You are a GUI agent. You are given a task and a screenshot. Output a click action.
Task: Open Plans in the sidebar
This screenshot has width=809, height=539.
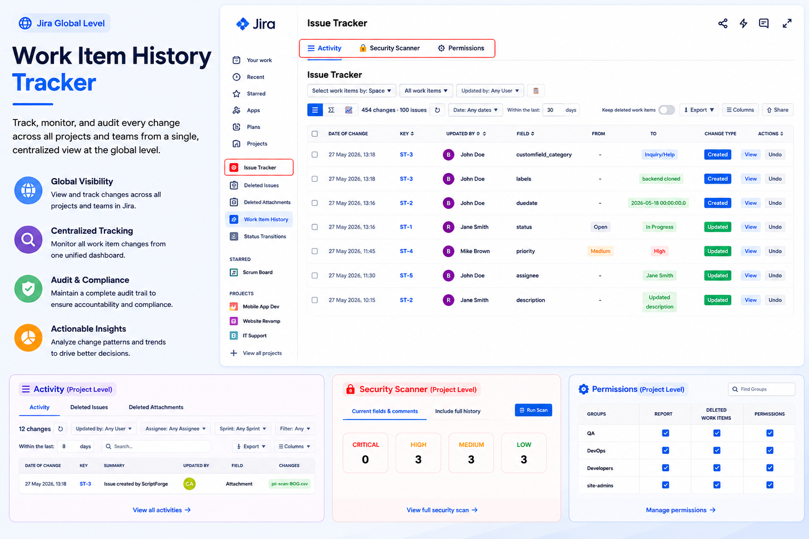click(253, 127)
